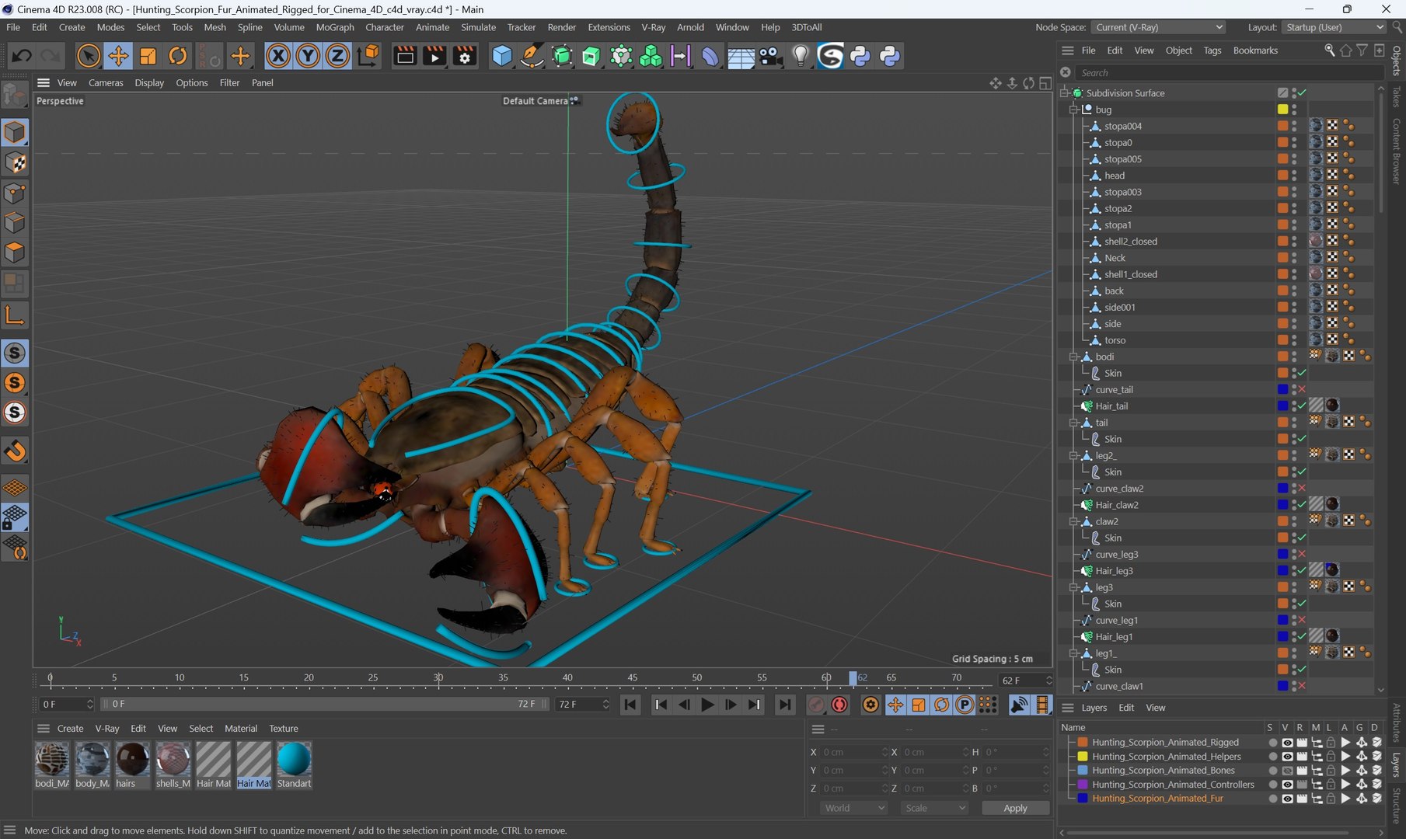1406x839 pixels.
Task: Click the Python script icon at toolbar end
Action: pyautogui.click(x=890, y=56)
